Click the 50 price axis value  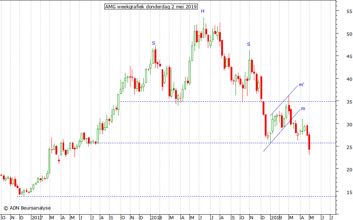(x=349, y=34)
